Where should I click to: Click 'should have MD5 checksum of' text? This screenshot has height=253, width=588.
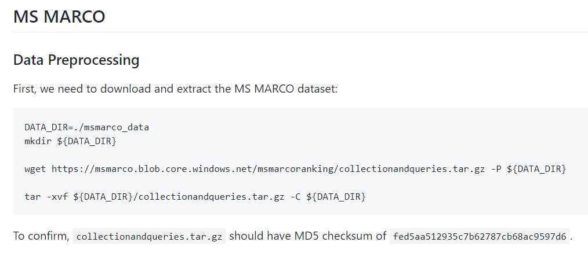pos(308,236)
